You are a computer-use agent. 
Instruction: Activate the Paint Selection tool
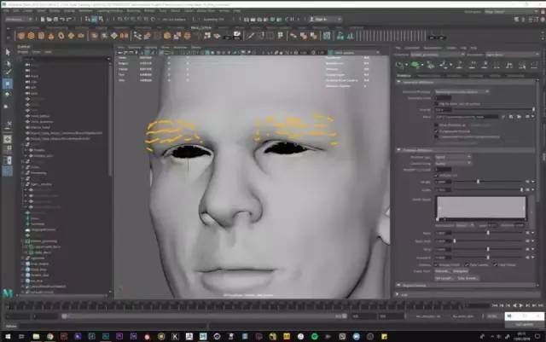8,72
